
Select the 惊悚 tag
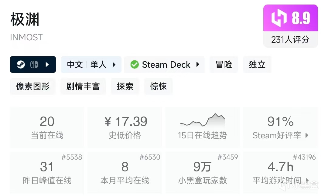(x=158, y=86)
